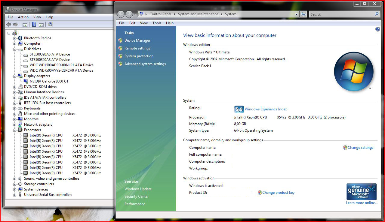This screenshot has width=385, height=222.
Task: Click the DVD/CD-ROM drives disc icon
Action: pos(20,87)
